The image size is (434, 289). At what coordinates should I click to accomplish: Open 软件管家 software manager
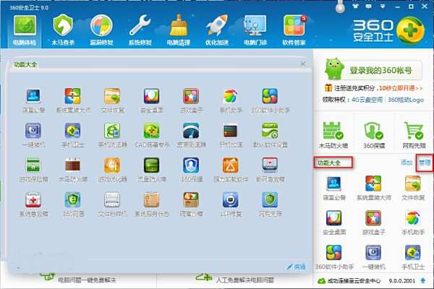tap(294, 30)
